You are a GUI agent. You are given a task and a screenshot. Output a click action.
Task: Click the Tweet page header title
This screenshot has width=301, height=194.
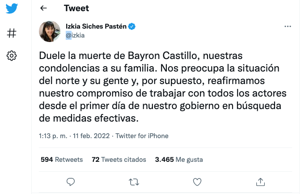coord(76,8)
